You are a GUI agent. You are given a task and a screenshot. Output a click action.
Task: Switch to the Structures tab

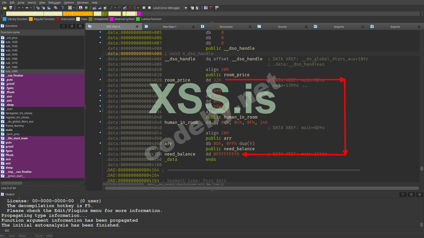pyautogui.click(x=226, y=27)
